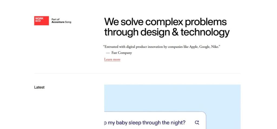This screenshot has height=129, width=277.
Task: Click the "Part of Accenture Song" text
Action: [61, 21]
